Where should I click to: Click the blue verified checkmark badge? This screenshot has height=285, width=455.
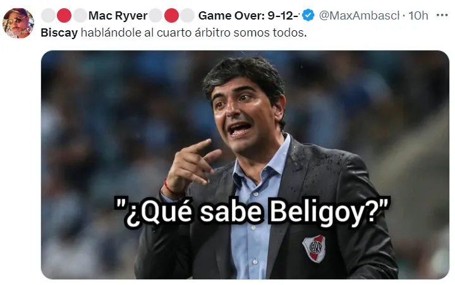click(x=308, y=15)
